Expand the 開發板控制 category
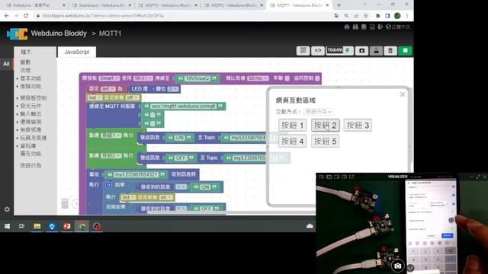Screen dimensions: 488x274 click(x=34, y=98)
